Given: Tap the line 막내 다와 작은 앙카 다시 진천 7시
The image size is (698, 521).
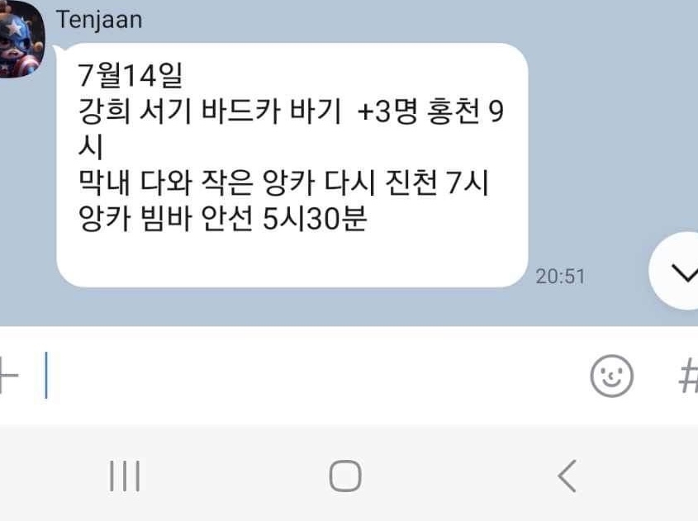Looking at the screenshot, I should 283,182.
